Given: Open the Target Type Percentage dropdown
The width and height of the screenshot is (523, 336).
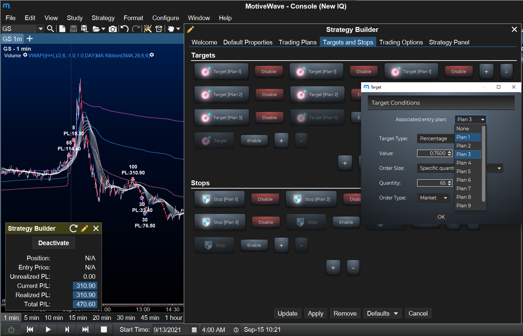Looking at the screenshot, I should coord(435,138).
